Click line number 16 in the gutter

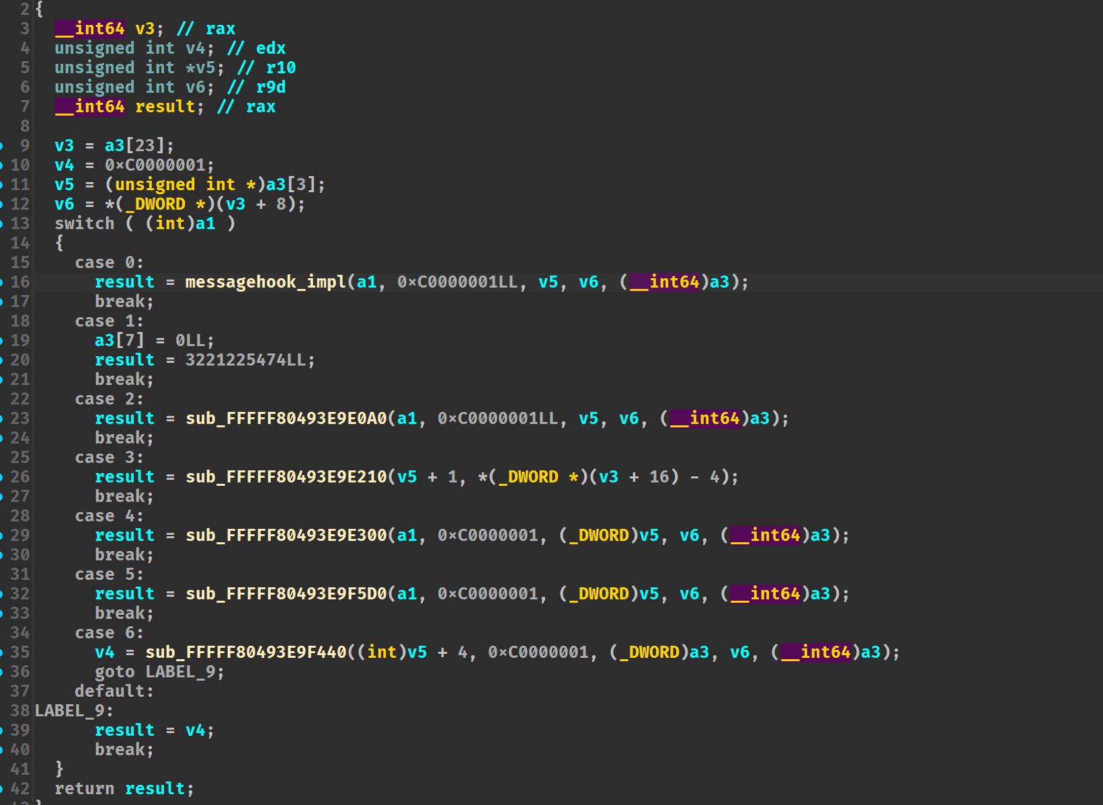point(20,282)
